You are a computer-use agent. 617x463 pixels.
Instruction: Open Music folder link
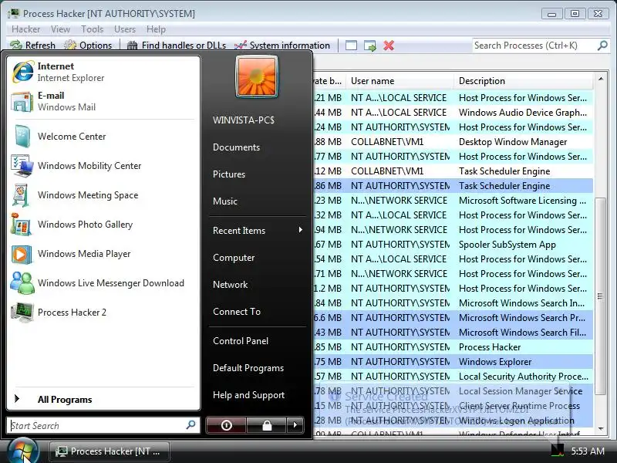point(258,201)
